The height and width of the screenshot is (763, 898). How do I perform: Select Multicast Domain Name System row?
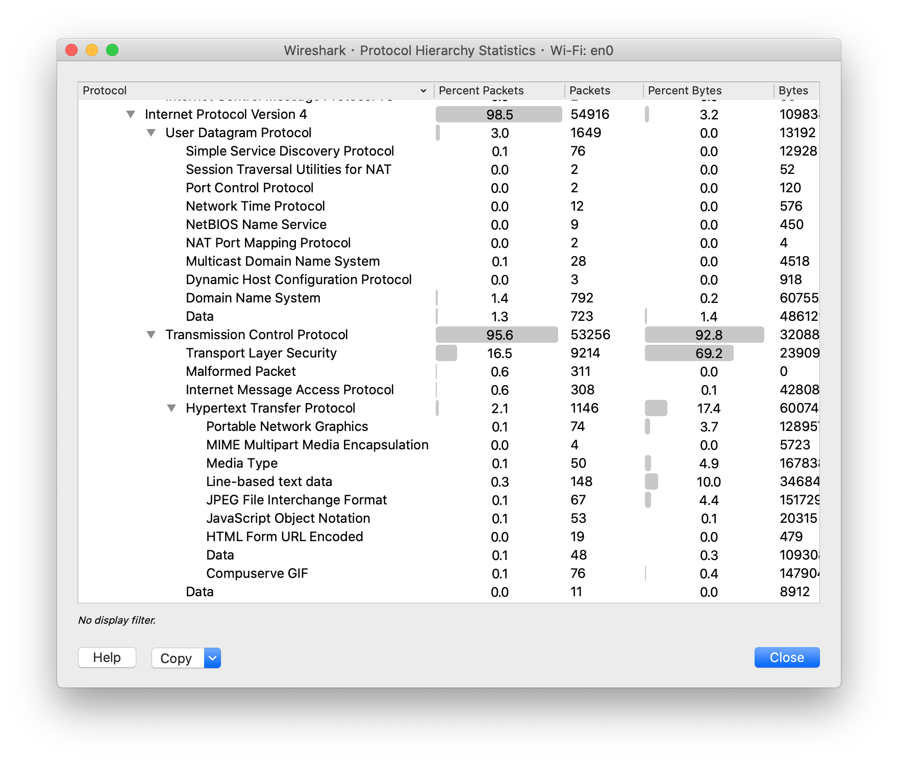pos(448,261)
